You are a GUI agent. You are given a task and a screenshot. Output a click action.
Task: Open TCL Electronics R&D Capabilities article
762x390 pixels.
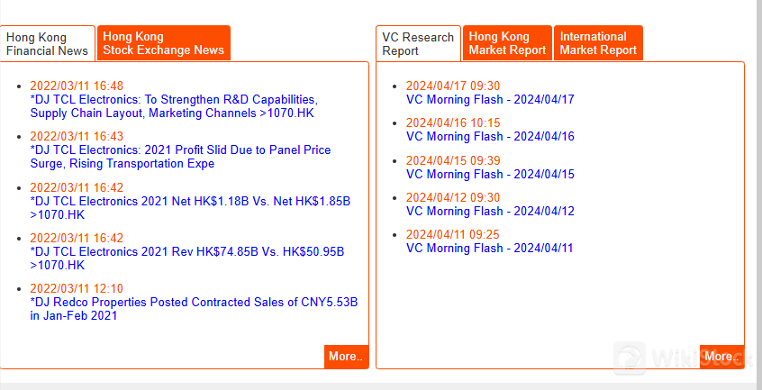click(x=174, y=106)
